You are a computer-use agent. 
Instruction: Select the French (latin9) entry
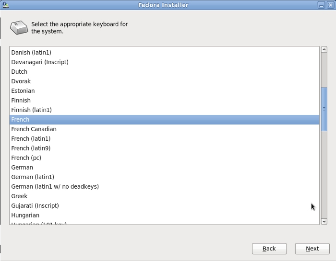31,148
